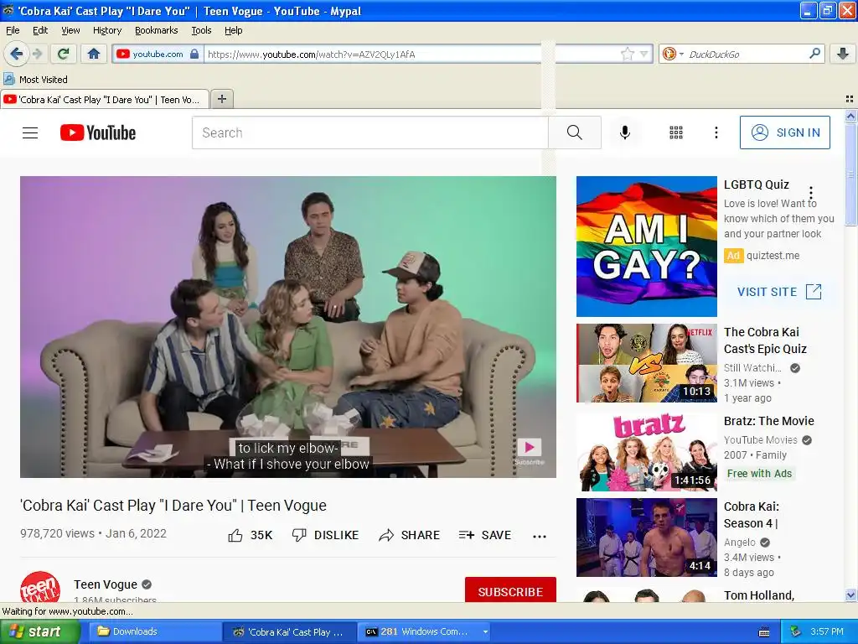The width and height of the screenshot is (858, 644).
Task: Open YouTube settings three-dot menu
Action: coord(716,132)
